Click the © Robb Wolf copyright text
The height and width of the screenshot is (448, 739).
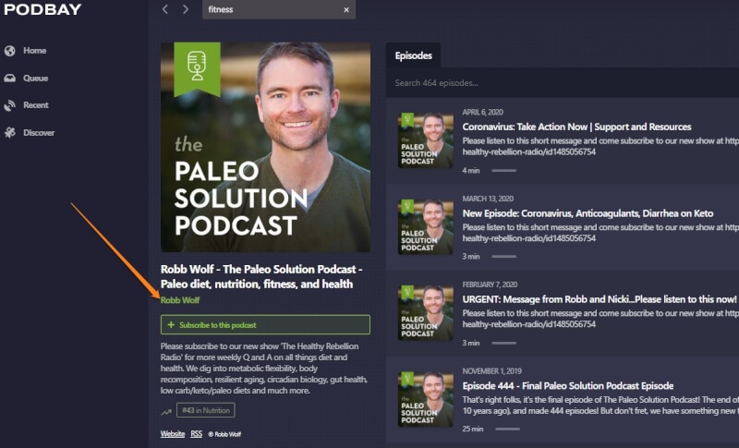click(224, 434)
